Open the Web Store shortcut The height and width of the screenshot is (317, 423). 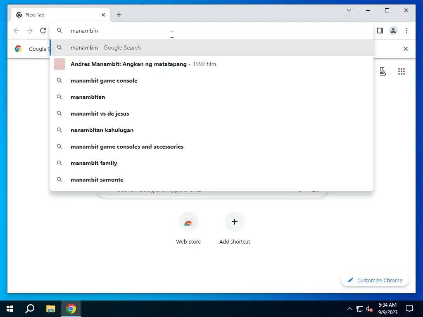[x=188, y=229]
